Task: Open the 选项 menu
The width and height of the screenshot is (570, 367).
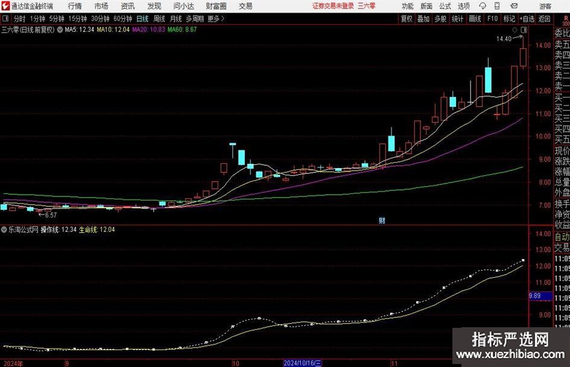Action: pyautogui.click(x=463, y=6)
